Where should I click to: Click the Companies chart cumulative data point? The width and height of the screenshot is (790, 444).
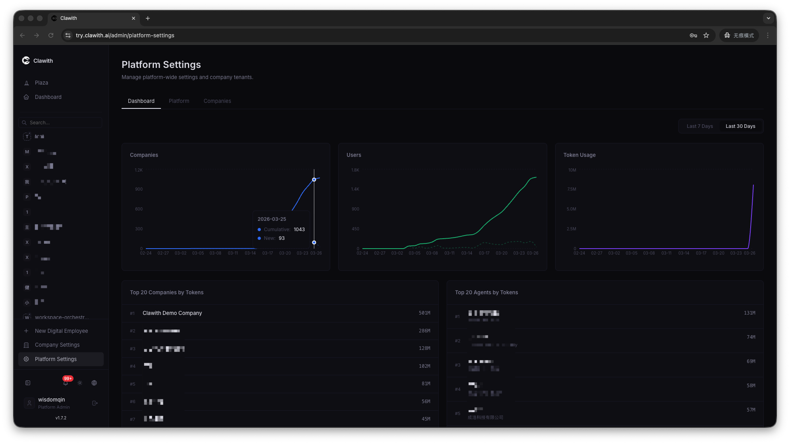point(314,180)
